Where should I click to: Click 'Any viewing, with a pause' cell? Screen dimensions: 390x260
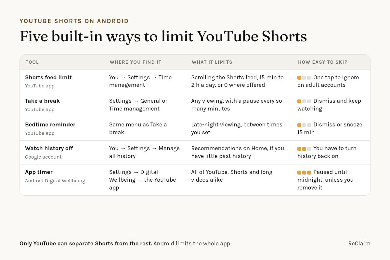(x=237, y=105)
